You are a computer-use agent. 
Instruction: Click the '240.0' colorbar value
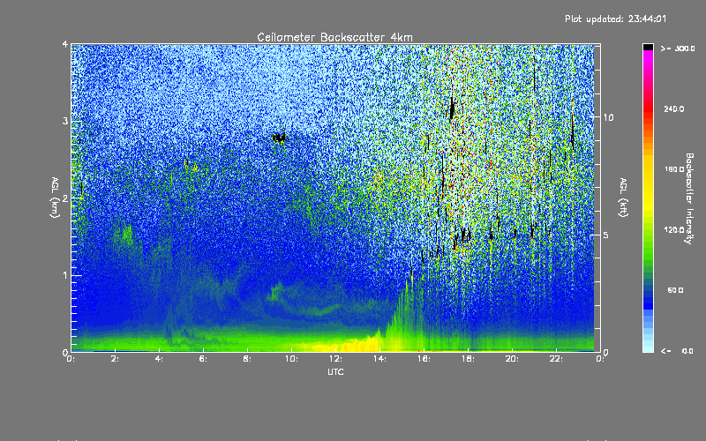coord(674,109)
